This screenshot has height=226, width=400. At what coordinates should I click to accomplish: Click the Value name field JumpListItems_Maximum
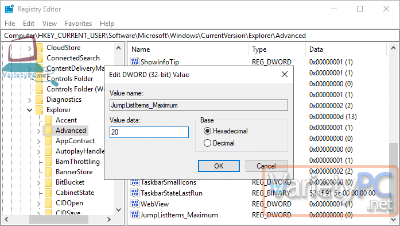(x=199, y=105)
